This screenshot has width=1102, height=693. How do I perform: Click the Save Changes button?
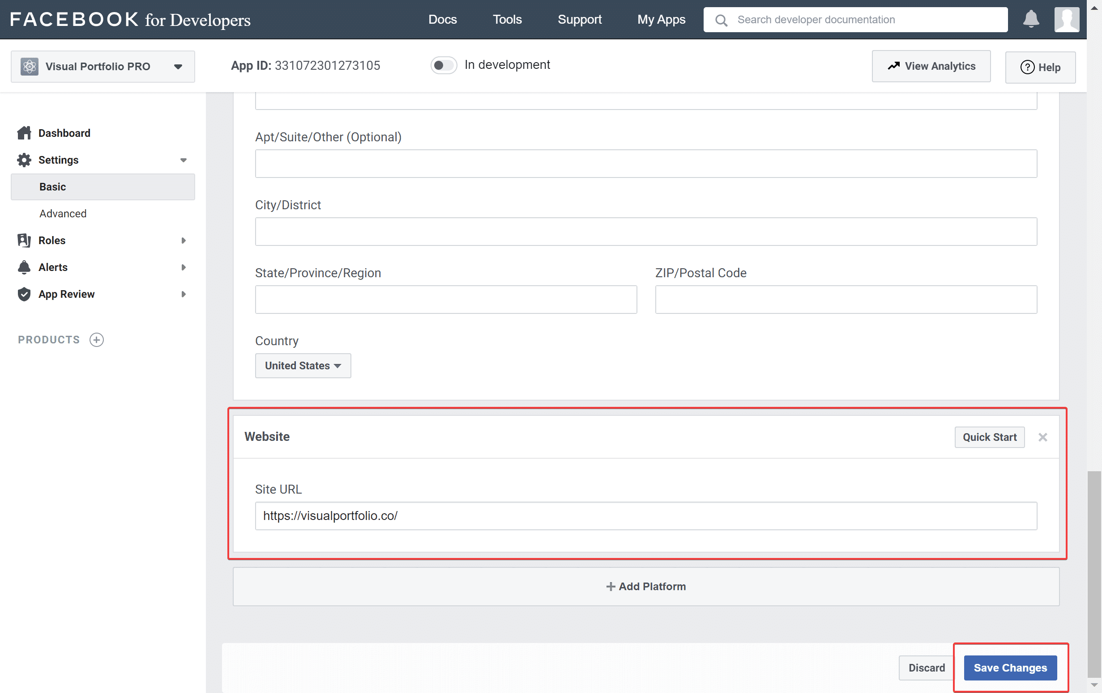point(1010,668)
